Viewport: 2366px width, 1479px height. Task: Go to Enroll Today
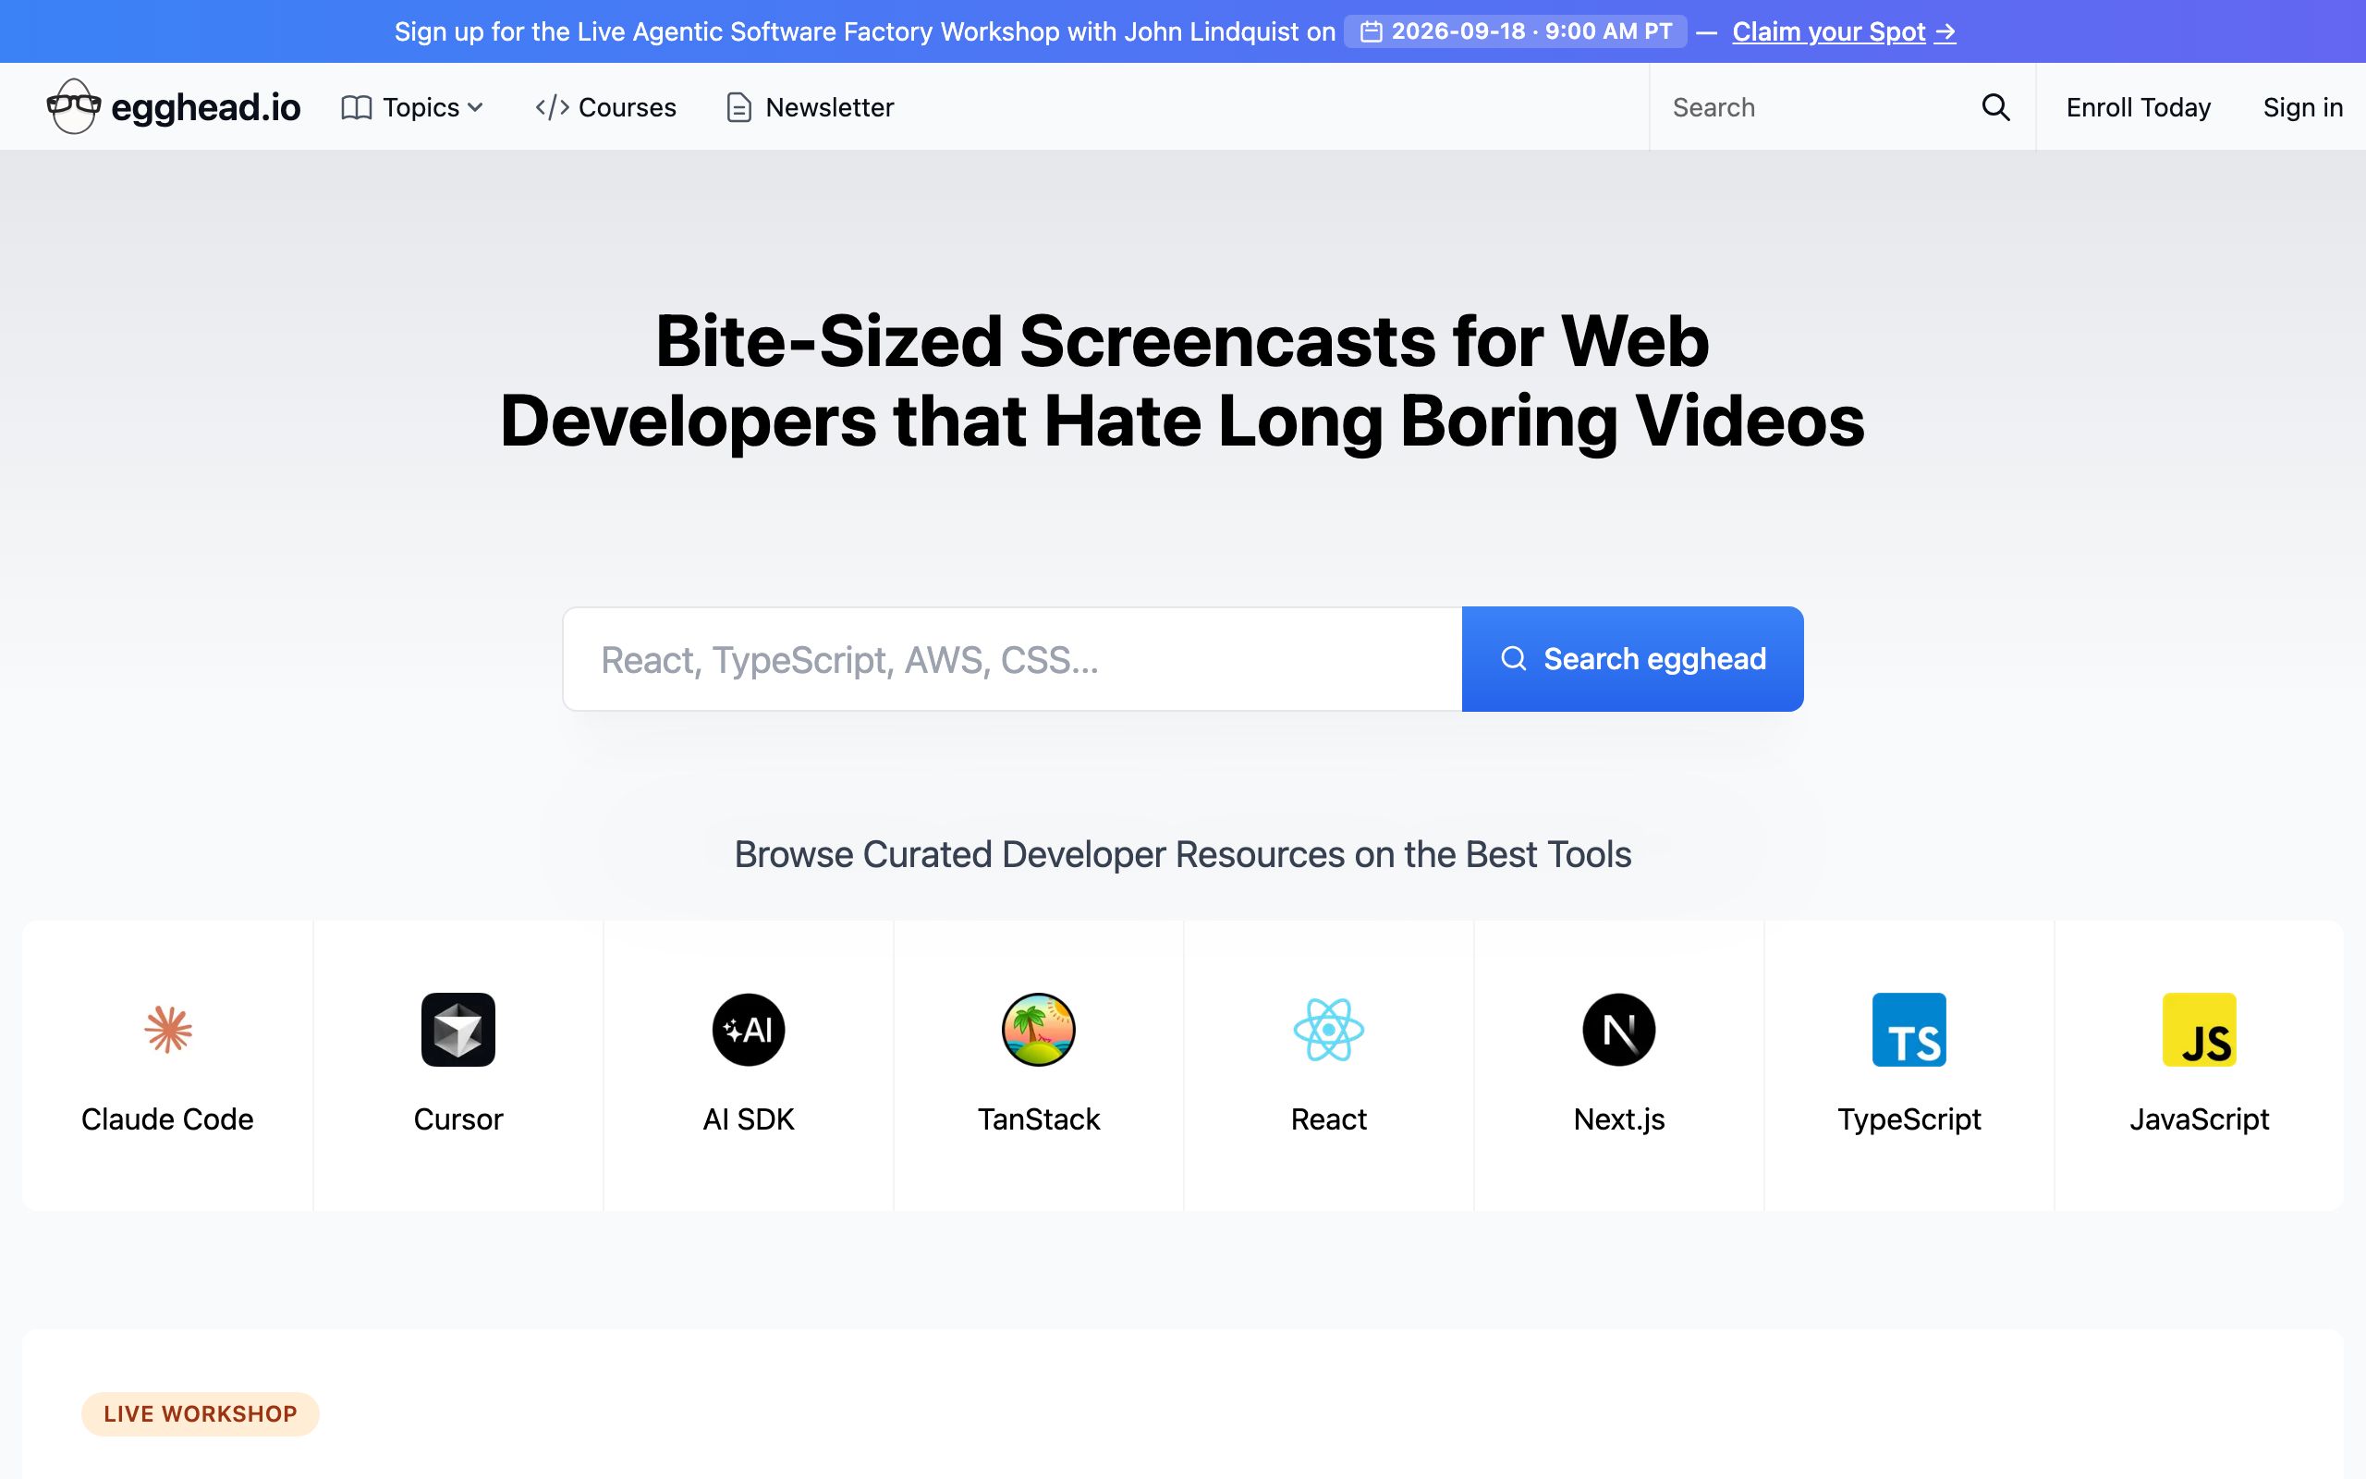(x=2139, y=107)
